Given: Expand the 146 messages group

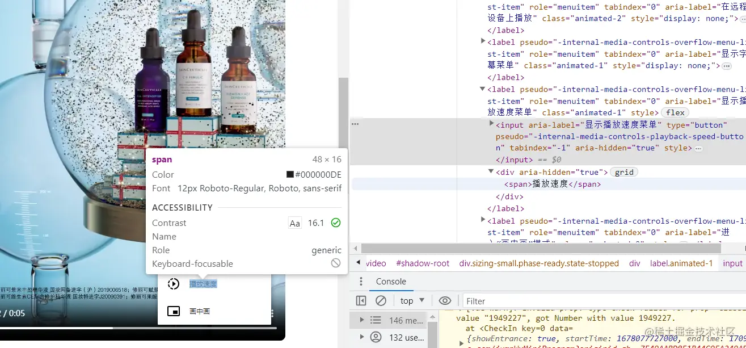Looking at the screenshot, I should click(x=361, y=320).
